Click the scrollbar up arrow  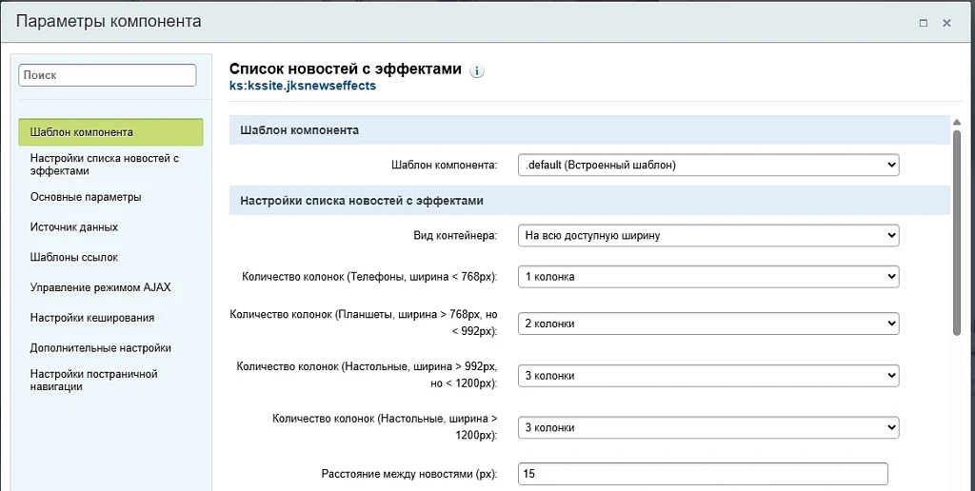(957, 123)
